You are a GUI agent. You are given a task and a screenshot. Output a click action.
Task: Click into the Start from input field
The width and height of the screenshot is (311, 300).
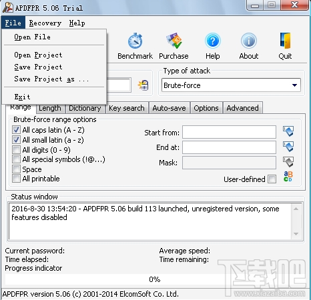click(x=229, y=132)
